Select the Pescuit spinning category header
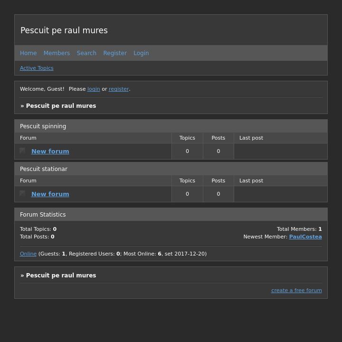Image resolution: width=342 pixels, height=342 pixels. click(43, 126)
